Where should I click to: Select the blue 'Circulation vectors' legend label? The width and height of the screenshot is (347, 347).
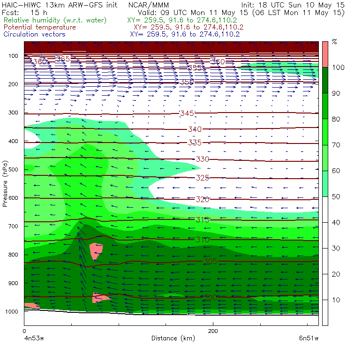click(x=35, y=34)
